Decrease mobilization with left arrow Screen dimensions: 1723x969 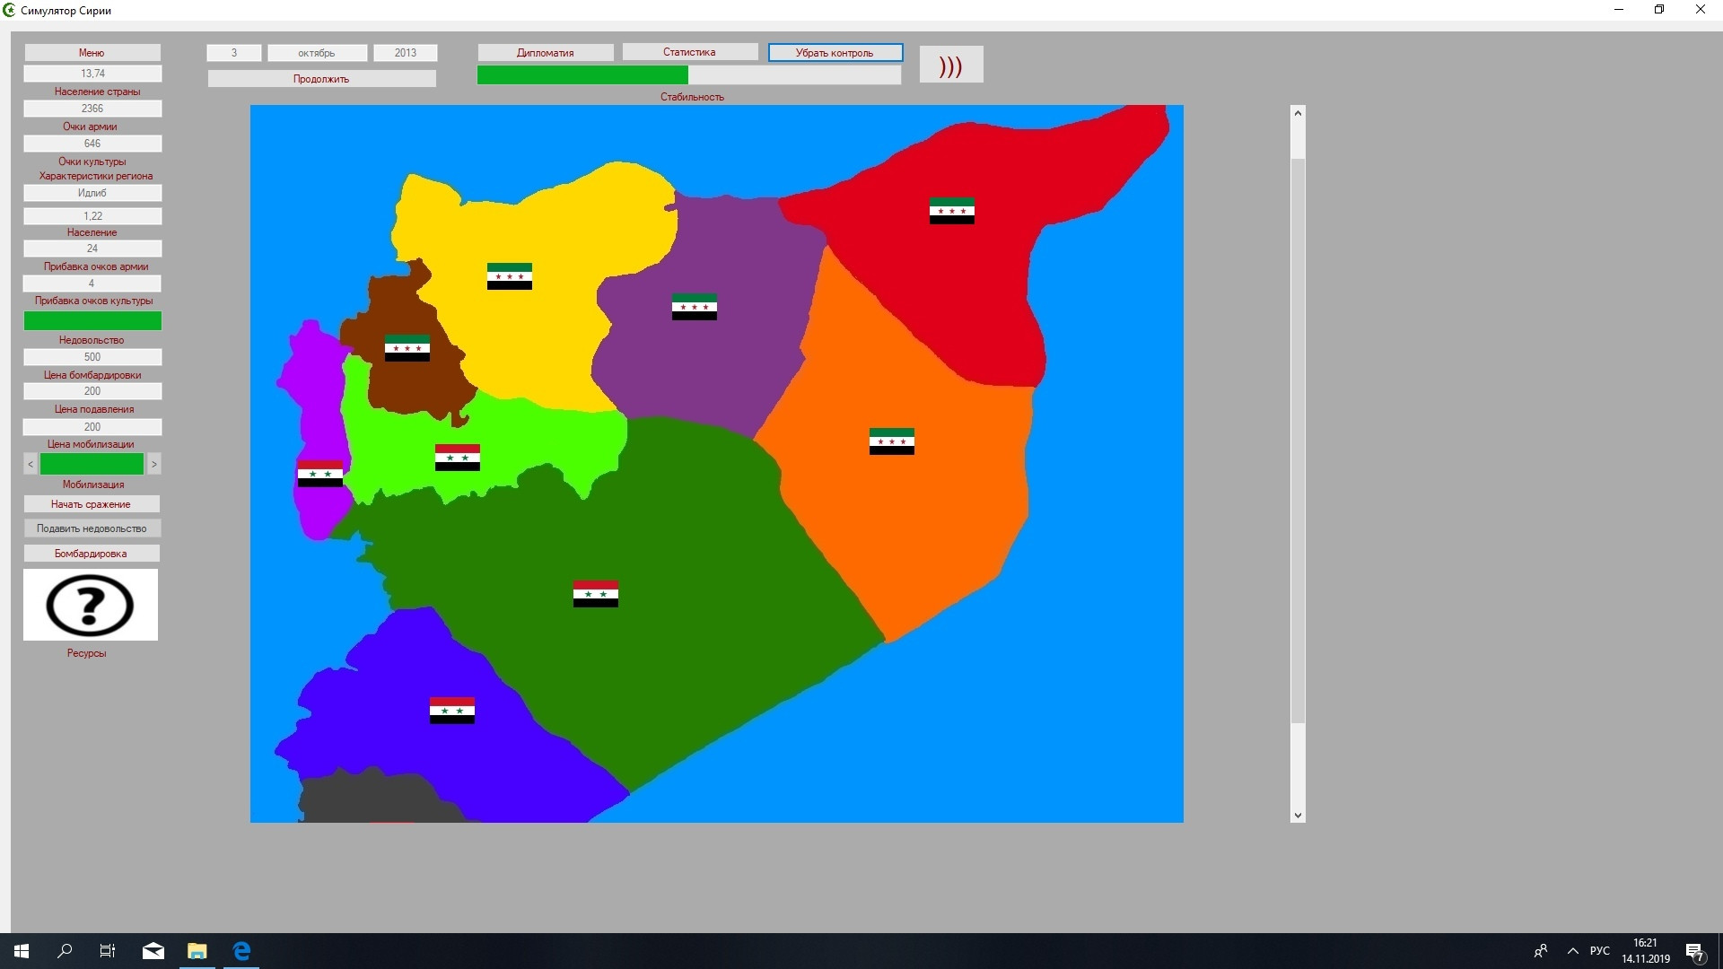[x=31, y=464]
